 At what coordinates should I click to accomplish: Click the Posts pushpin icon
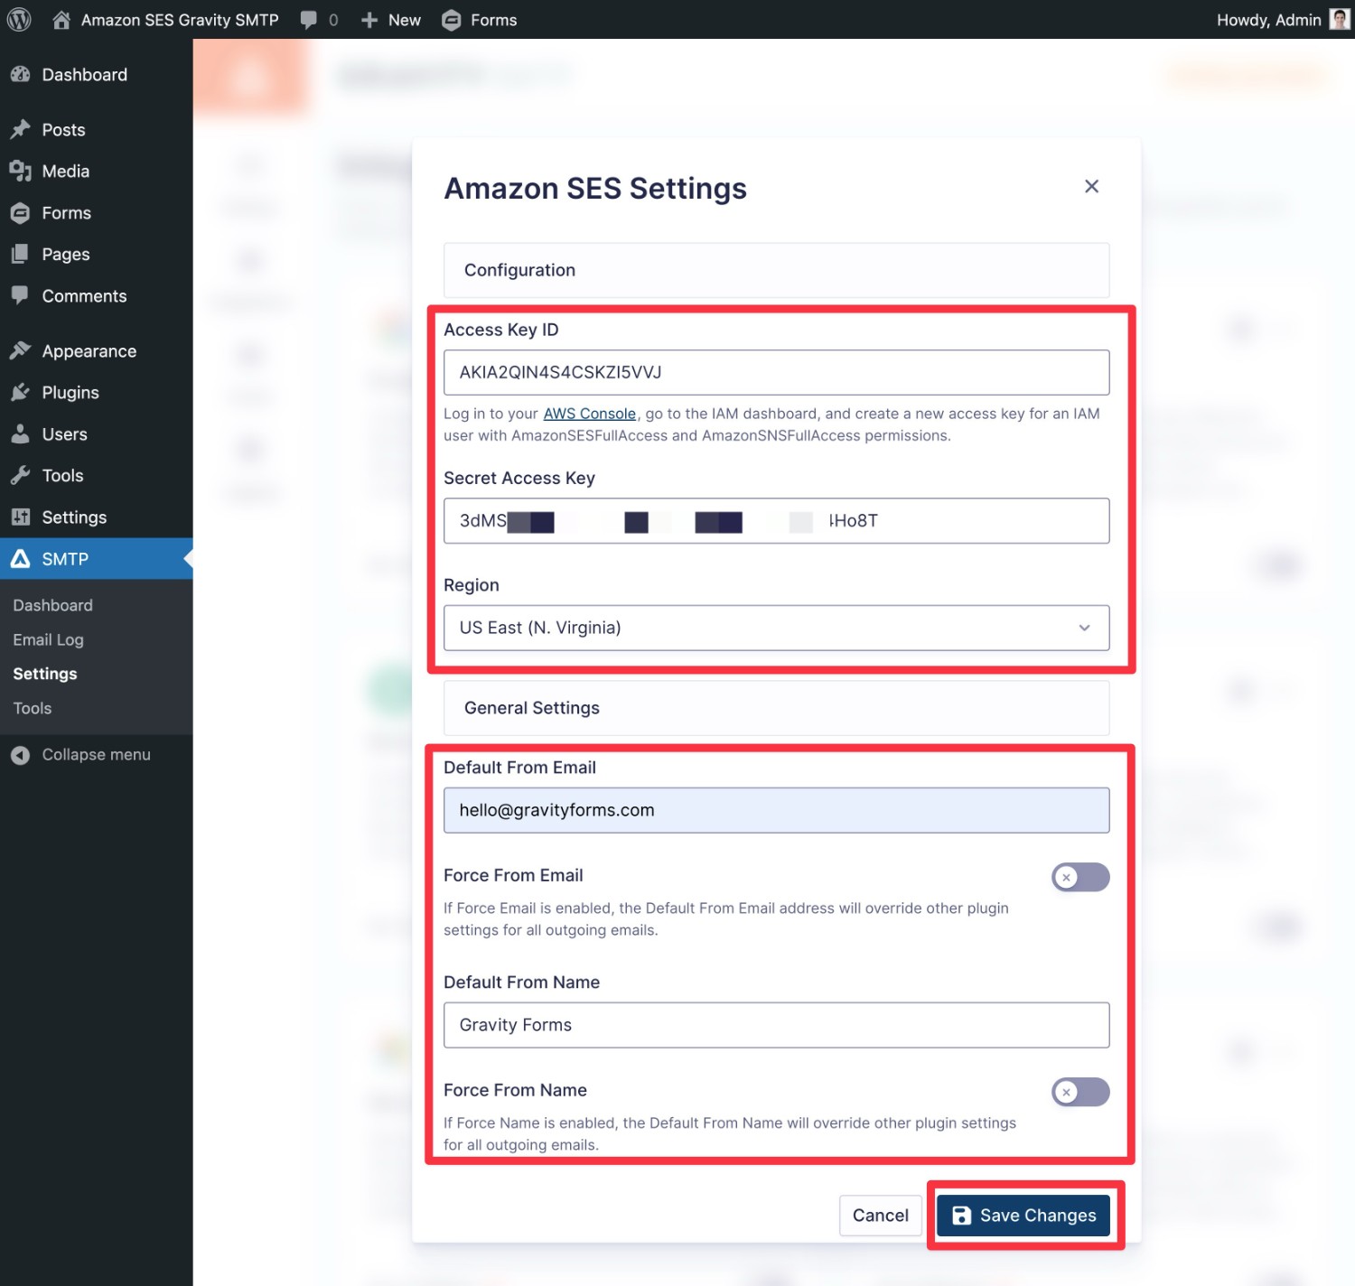[20, 129]
